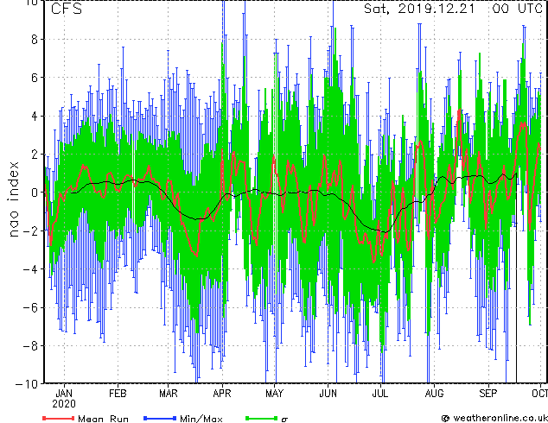Click the date Sat, 2019.12.21
This screenshot has height=423, width=548.
[419, 9]
